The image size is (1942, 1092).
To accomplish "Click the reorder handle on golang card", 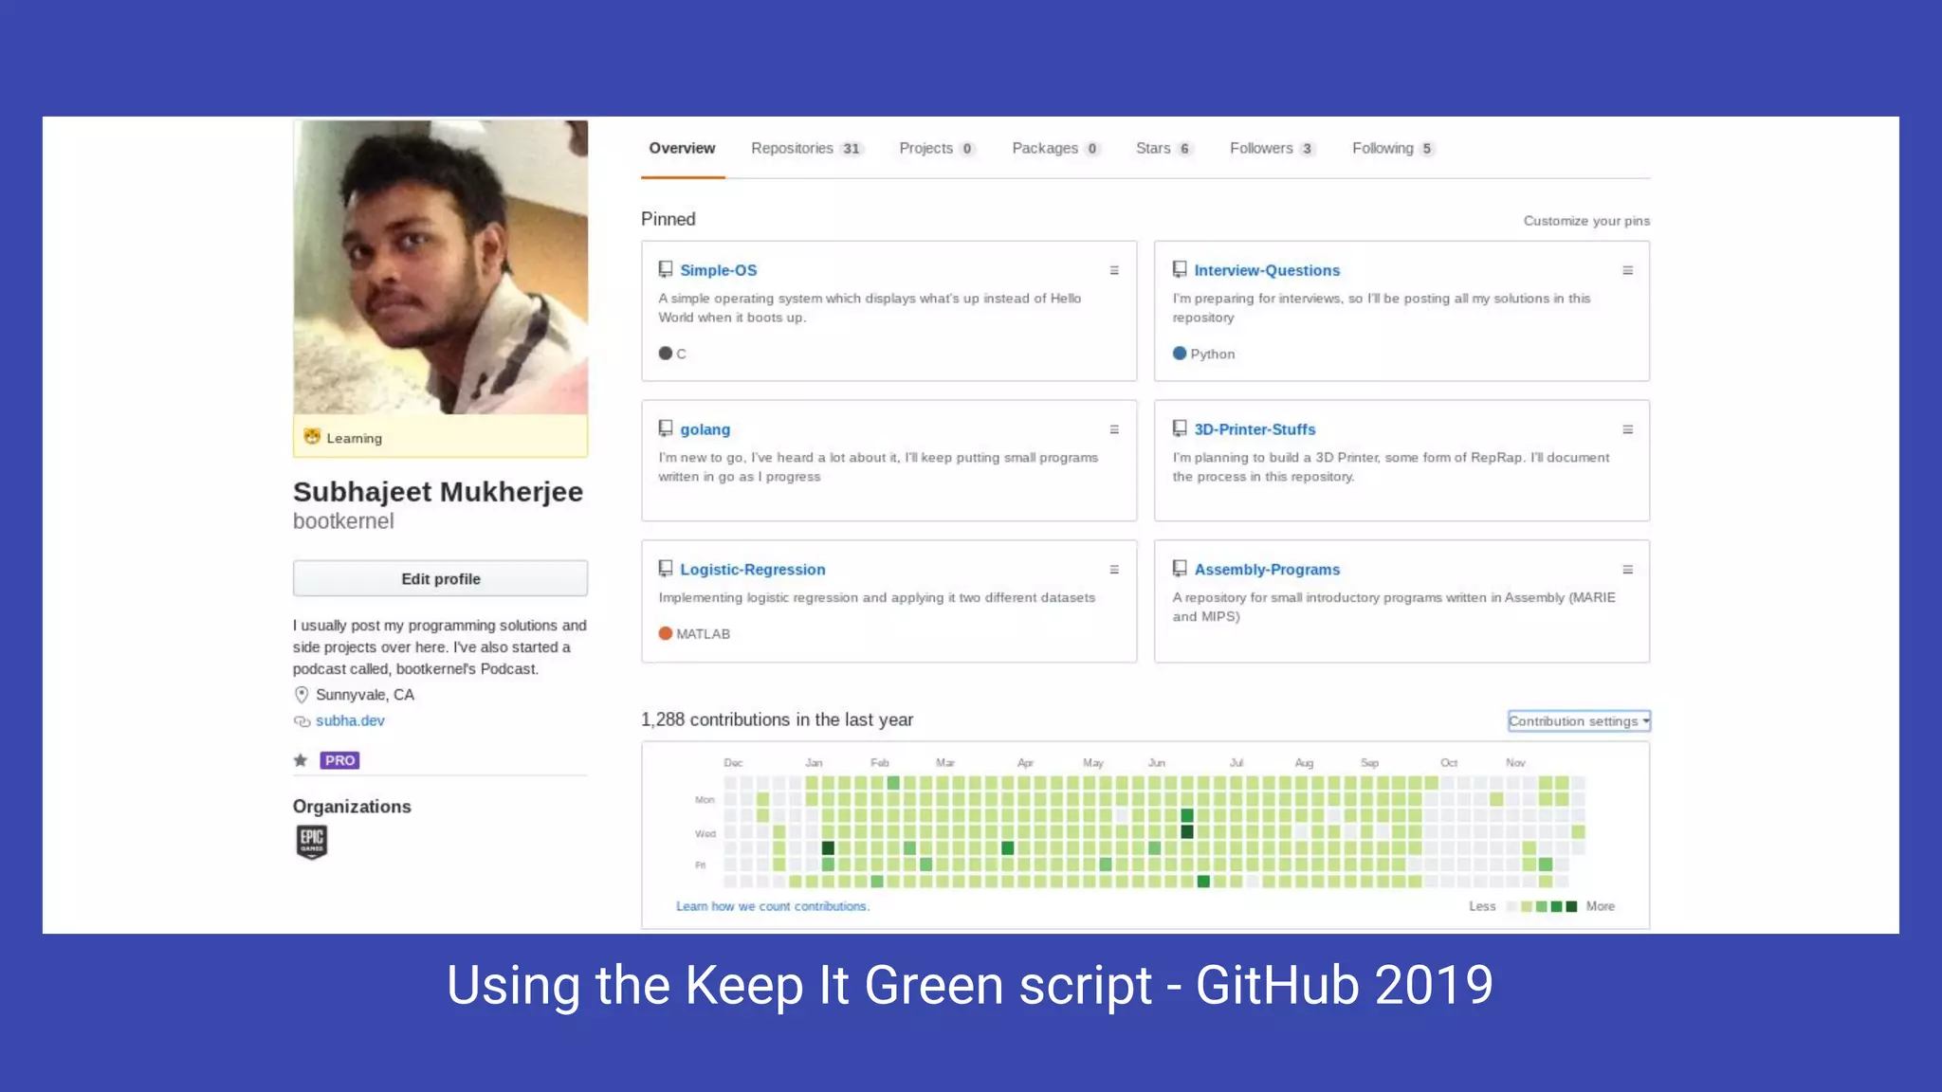I will (1114, 429).
